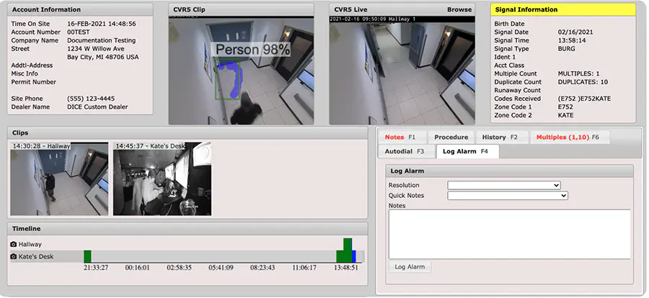Image resolution: width=649 pixels, height=298 pixels.
Task: Open the Resolution dropdown
Action: (504, 185)
